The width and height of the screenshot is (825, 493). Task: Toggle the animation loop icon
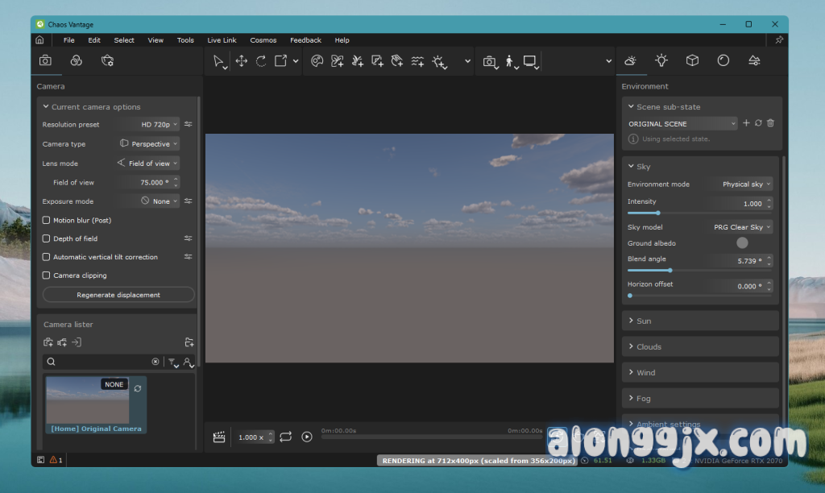(x=286, y=437)
